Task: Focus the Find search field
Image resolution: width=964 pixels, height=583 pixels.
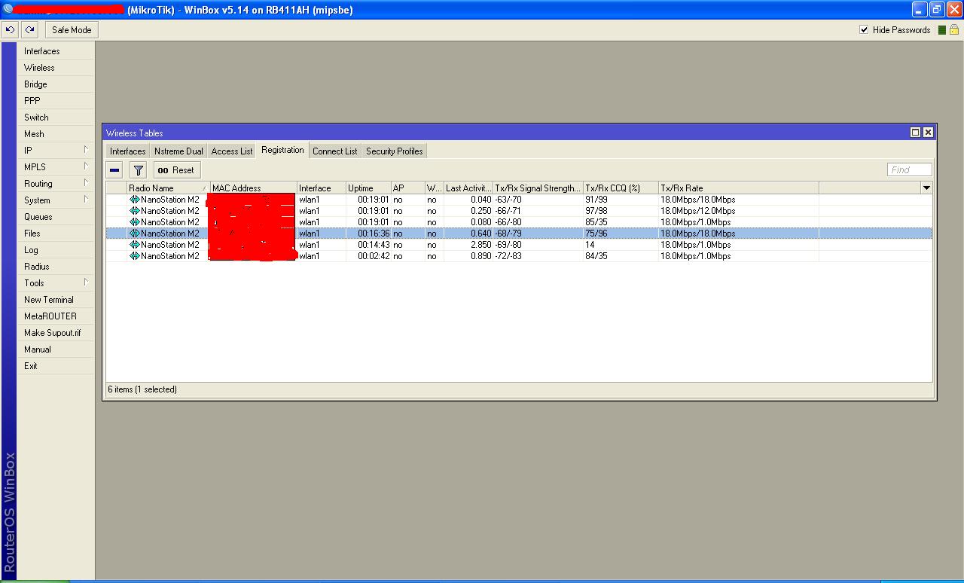Action: point(910,170)
